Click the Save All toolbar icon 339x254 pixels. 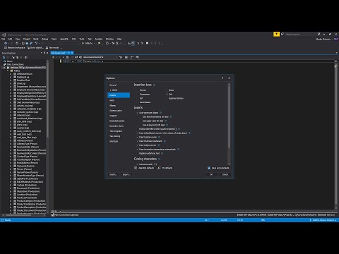click(30, 43)
